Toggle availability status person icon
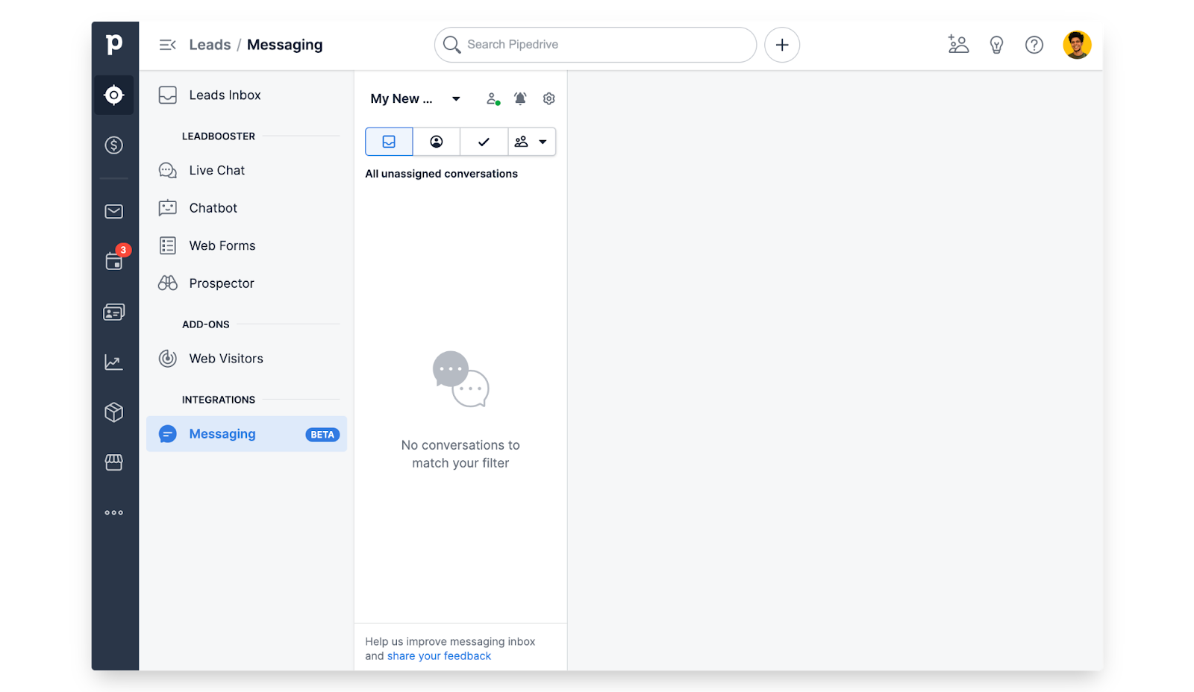The height and width of the screenshot is (692, 1194). (493, 99)
